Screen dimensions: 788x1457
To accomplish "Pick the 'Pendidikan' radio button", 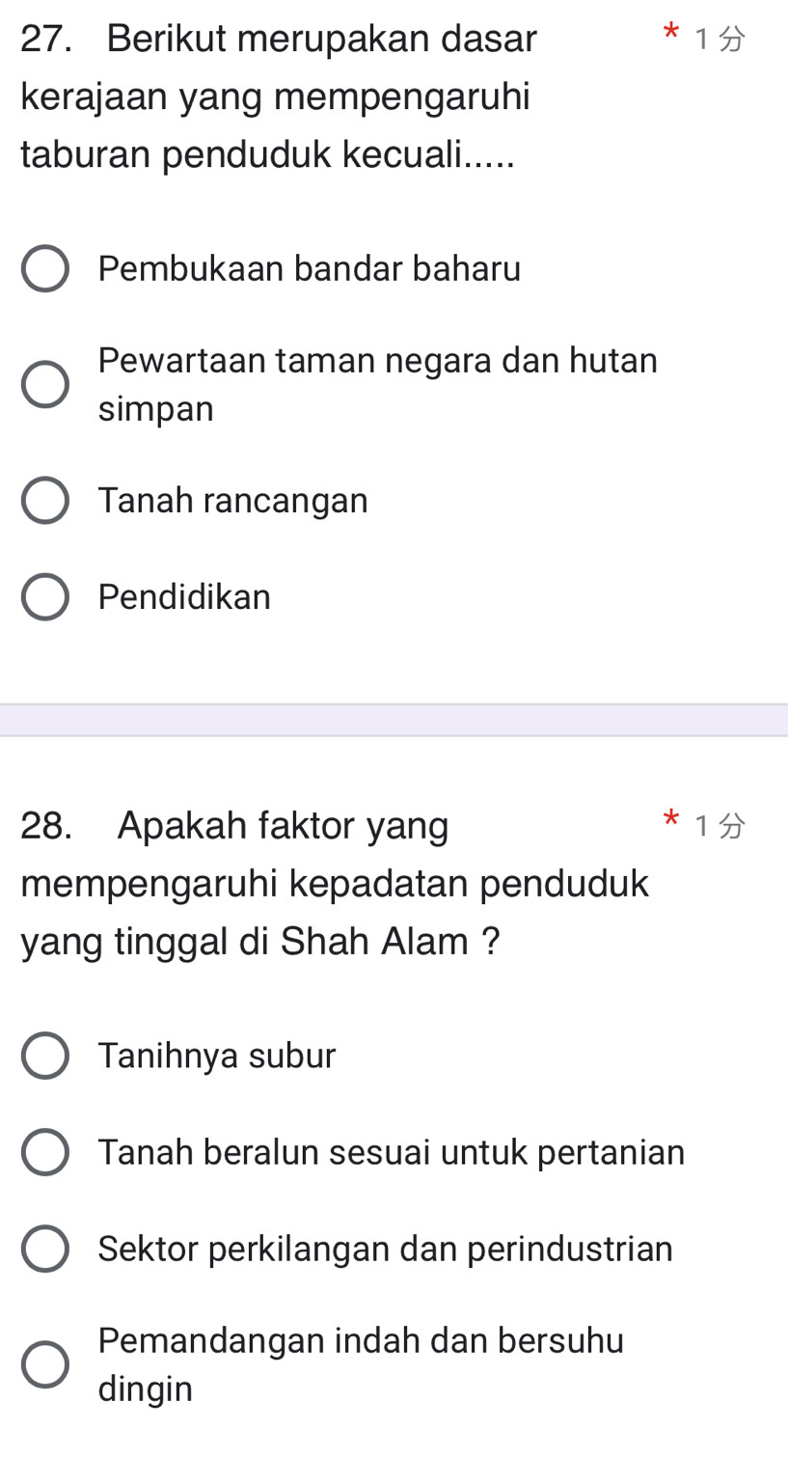I will coord(45,597).
